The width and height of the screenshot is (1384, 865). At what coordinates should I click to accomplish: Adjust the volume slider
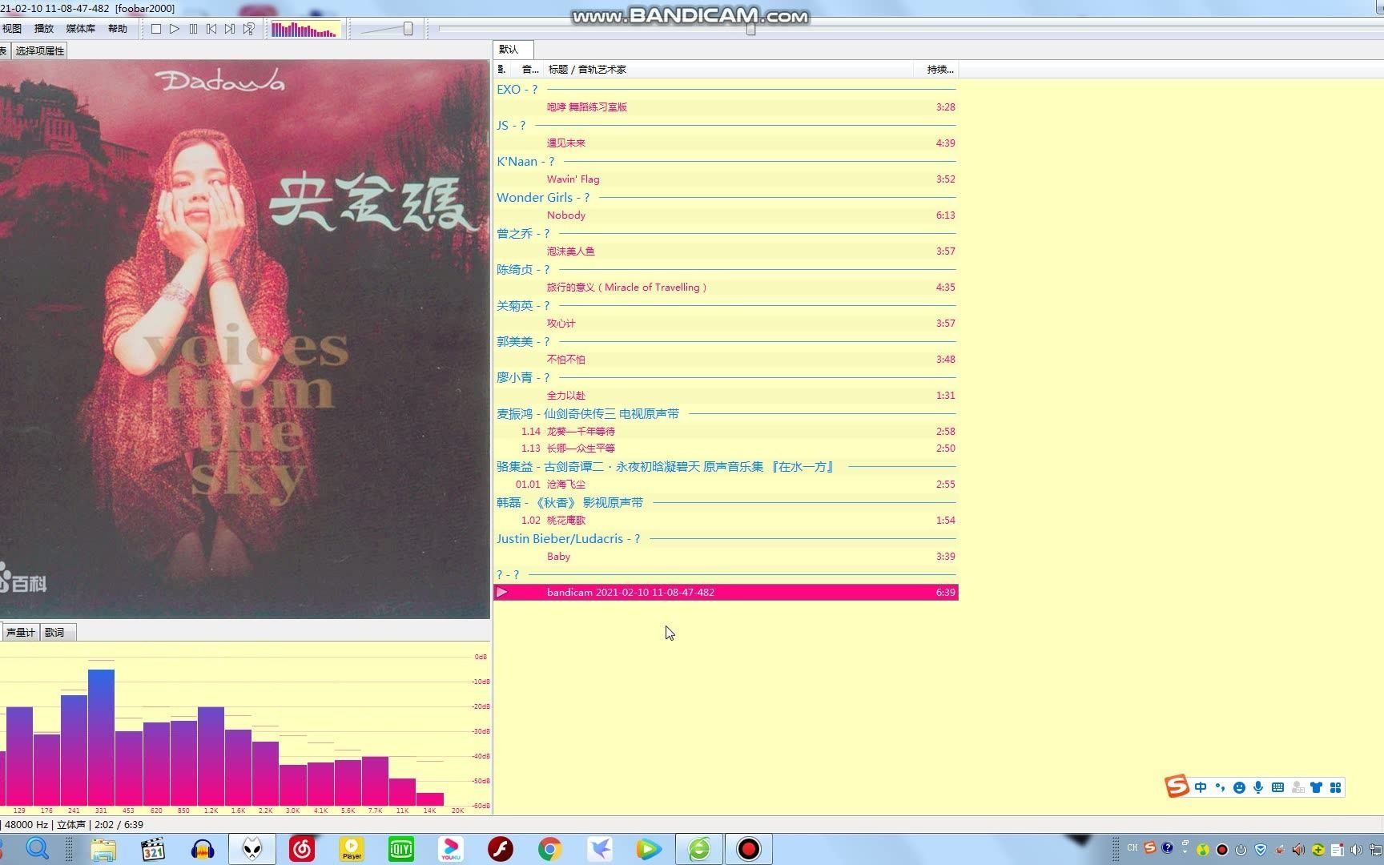(408, 29)
